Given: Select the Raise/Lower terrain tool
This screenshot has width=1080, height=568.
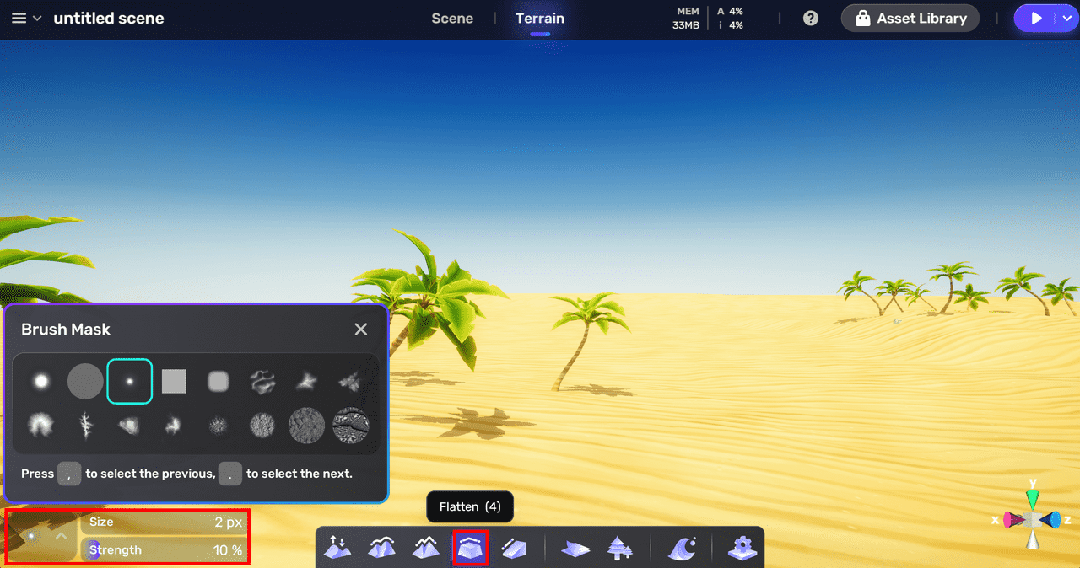Looking at the screenshot, I should click(337, 548).
